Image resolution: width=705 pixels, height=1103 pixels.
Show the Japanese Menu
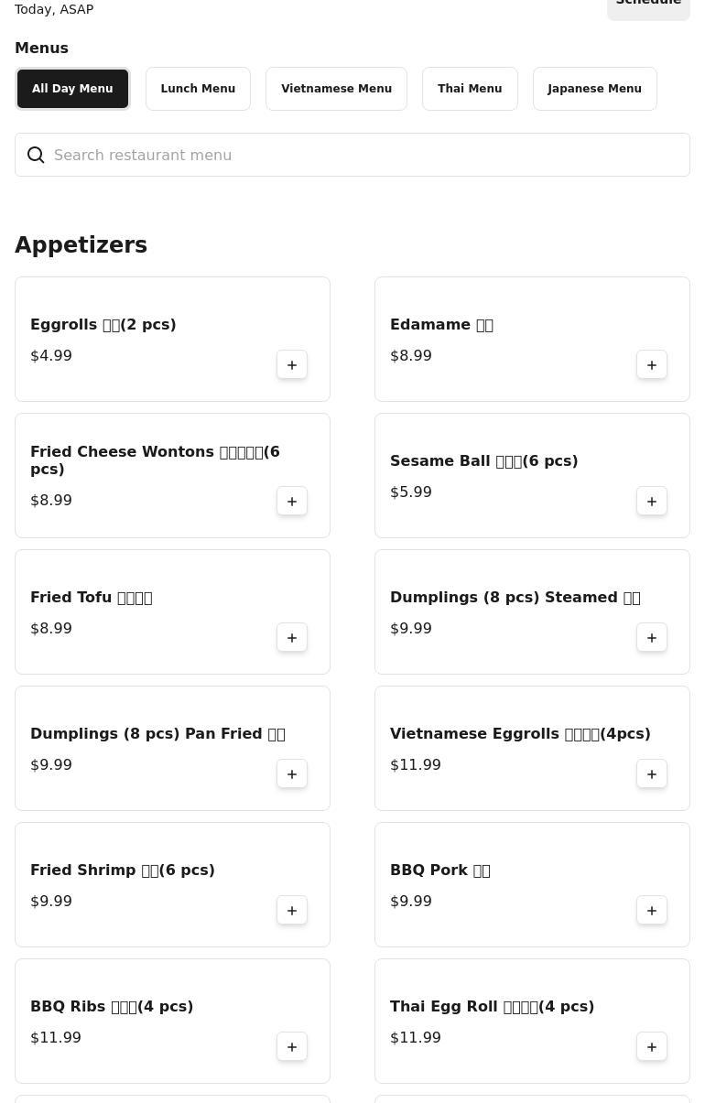(594, 89)
